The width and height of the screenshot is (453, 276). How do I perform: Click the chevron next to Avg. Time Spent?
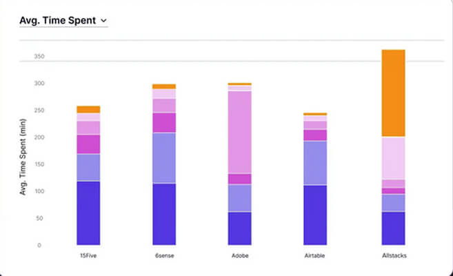(103, 21)
